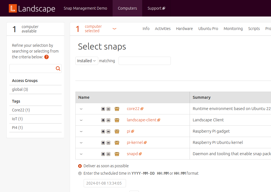Viewport: 271px width, 192px height.
Task: Click the upgrade arrow icon for core22
Action: (103, 109)
